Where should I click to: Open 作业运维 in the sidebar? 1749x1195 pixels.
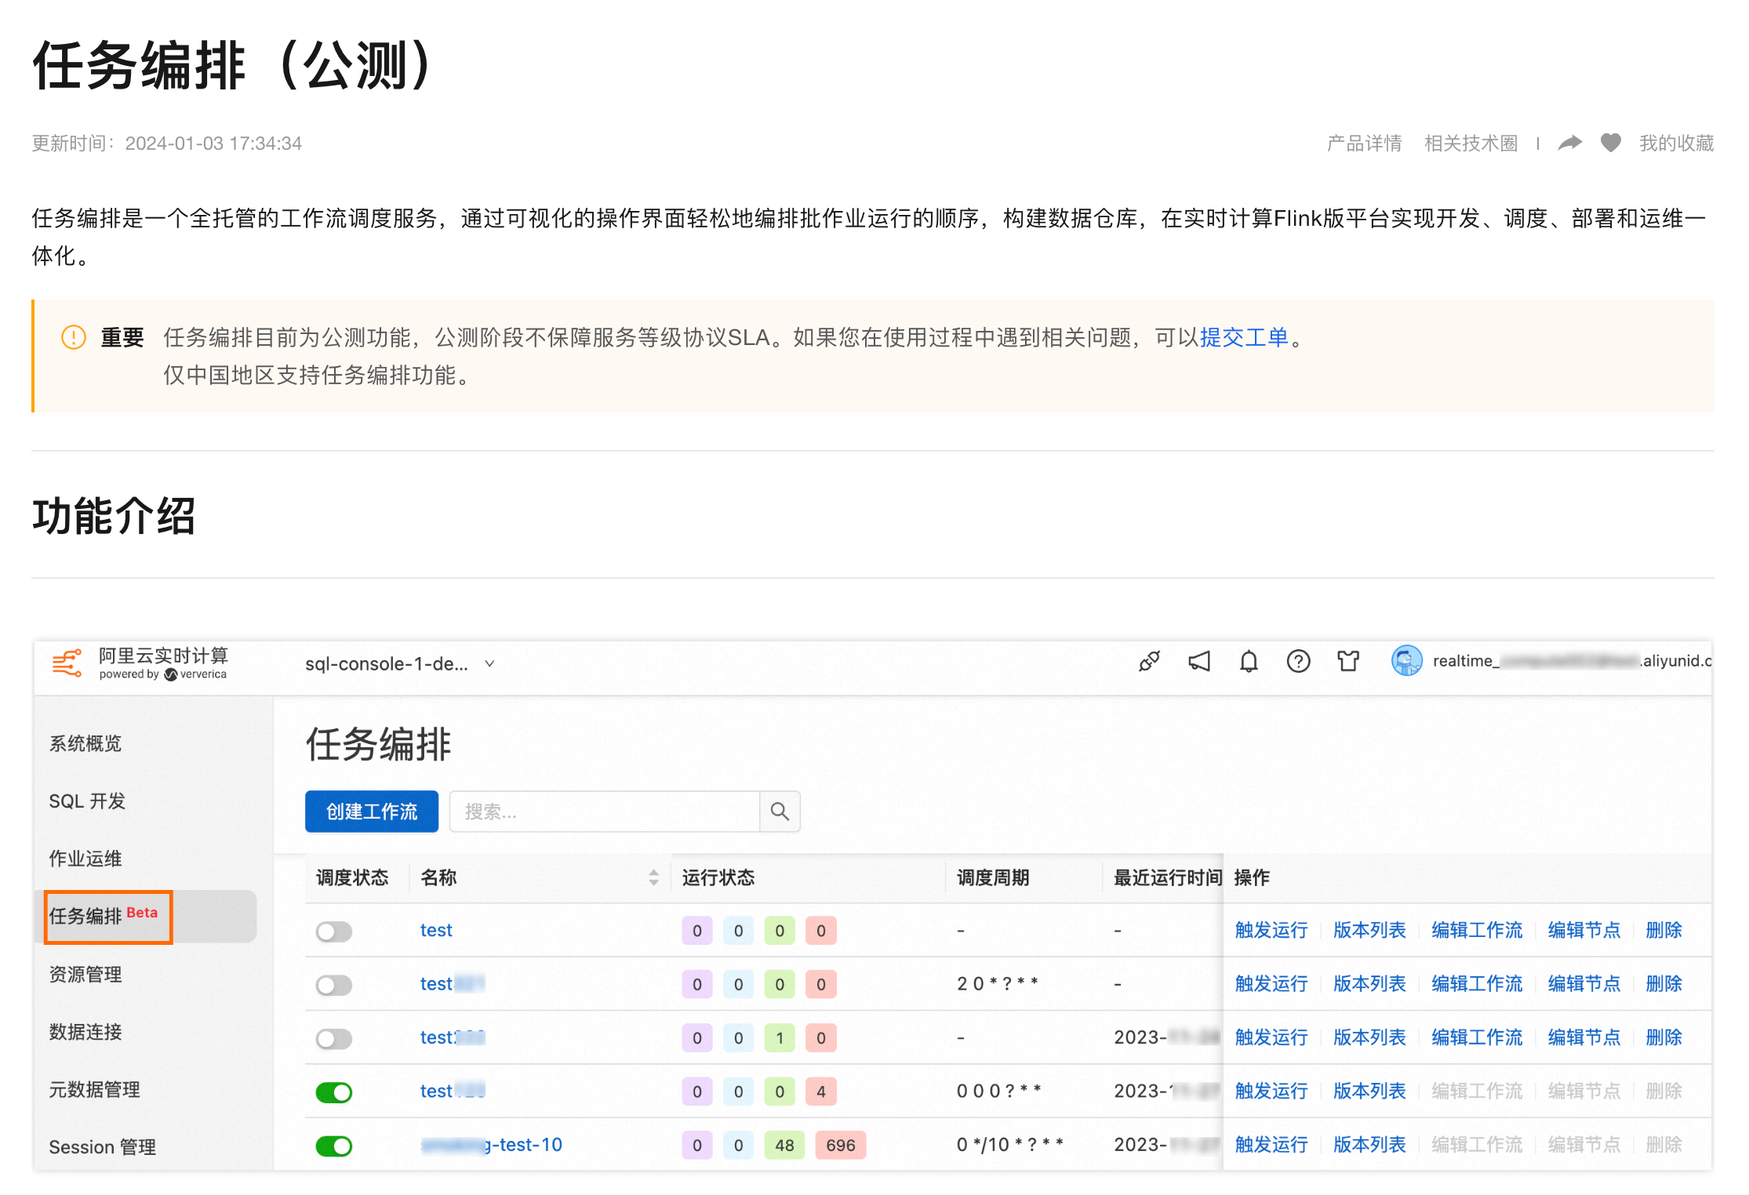pos(85,859)
